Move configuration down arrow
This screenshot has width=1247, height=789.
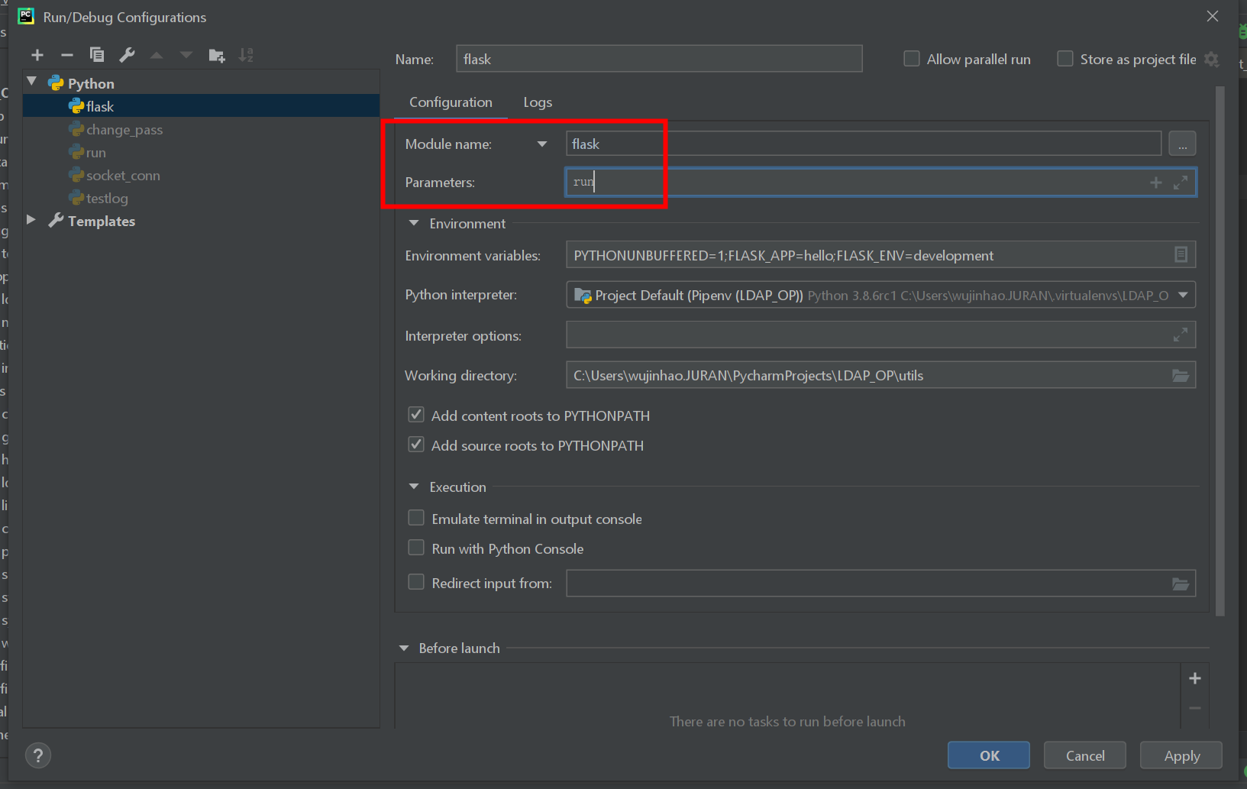click(x=186, y=55)
